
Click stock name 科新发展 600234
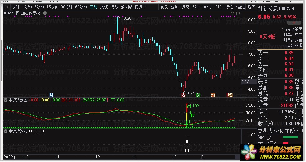(x=276, y=9)
